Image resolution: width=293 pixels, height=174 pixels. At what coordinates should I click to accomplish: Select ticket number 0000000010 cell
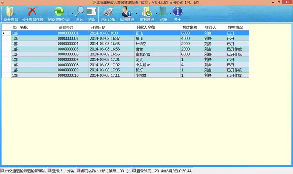(x=73, y=75)
